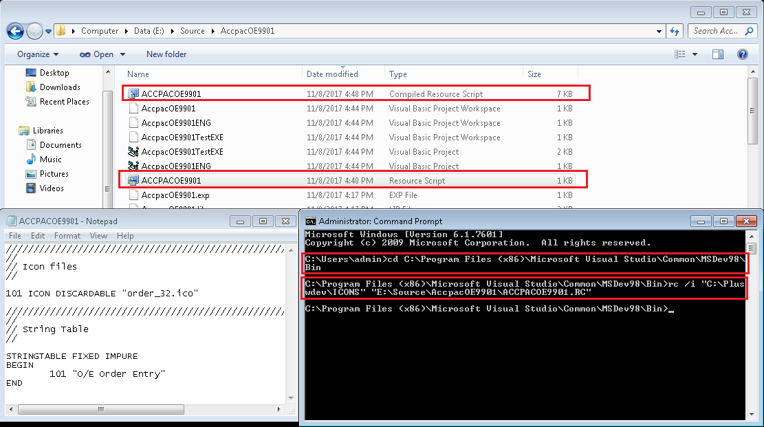Click the navigation pane scroll up arrow
The width and height of the screenshot is (764, 427).
(108, 72)
